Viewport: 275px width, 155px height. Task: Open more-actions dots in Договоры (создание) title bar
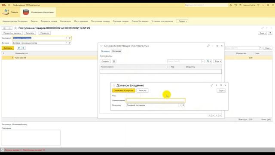coord(217,85)
